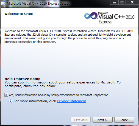Close the Setup wizard with the X
The width and height of the screenshot is (139, 126).
[132, 2]
